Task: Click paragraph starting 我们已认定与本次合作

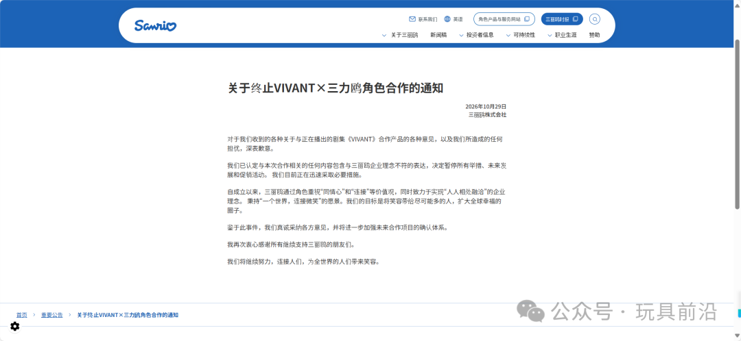Action: (x=368, y=170)
